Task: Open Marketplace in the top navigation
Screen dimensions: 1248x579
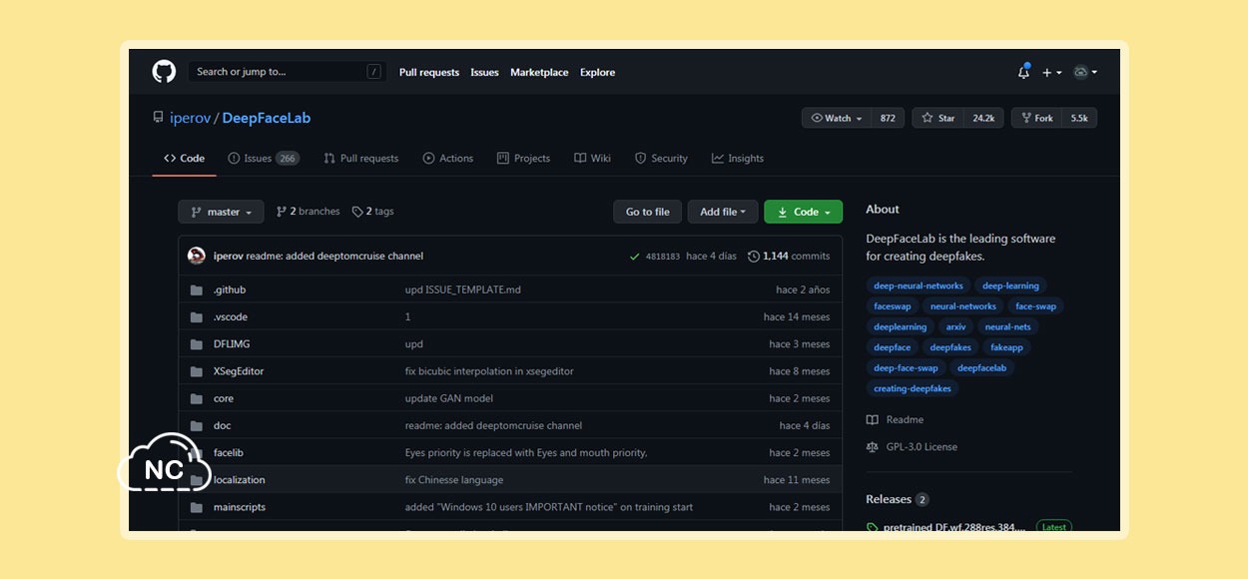Action: (539, 72)
